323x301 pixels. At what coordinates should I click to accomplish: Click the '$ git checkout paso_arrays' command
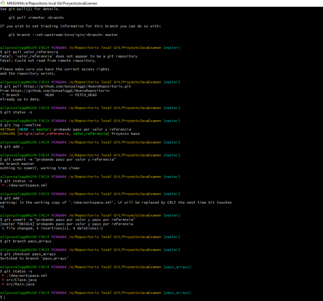28,254
